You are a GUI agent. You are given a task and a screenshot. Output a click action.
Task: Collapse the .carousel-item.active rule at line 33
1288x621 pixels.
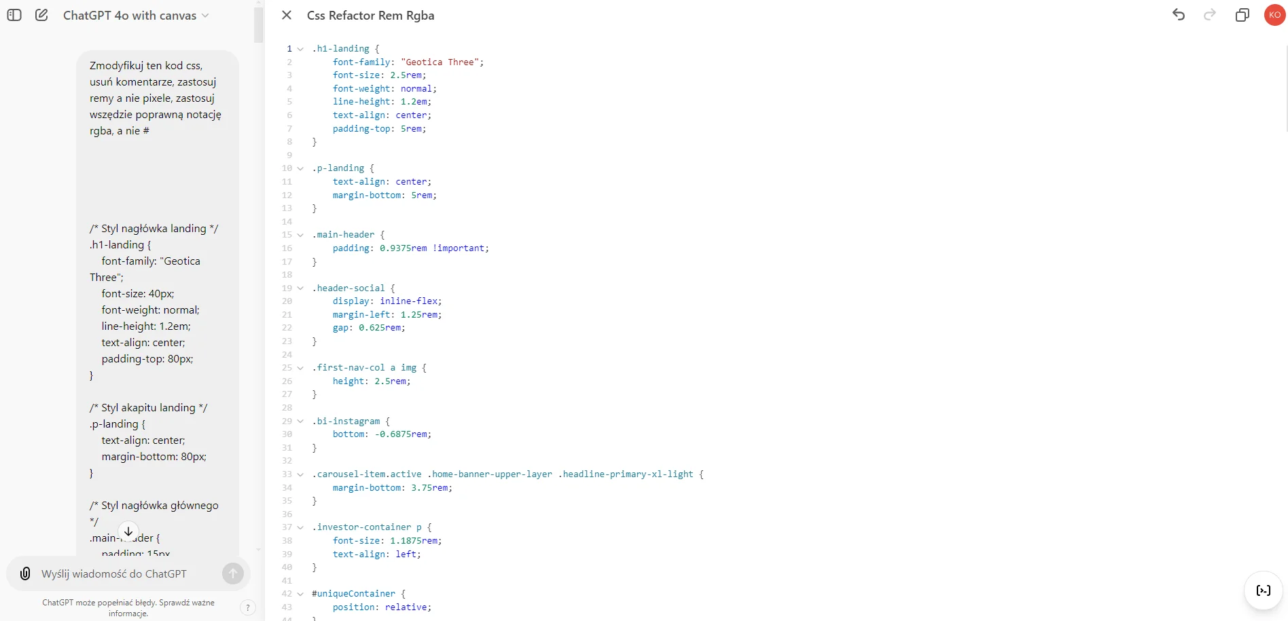(300, 474)
